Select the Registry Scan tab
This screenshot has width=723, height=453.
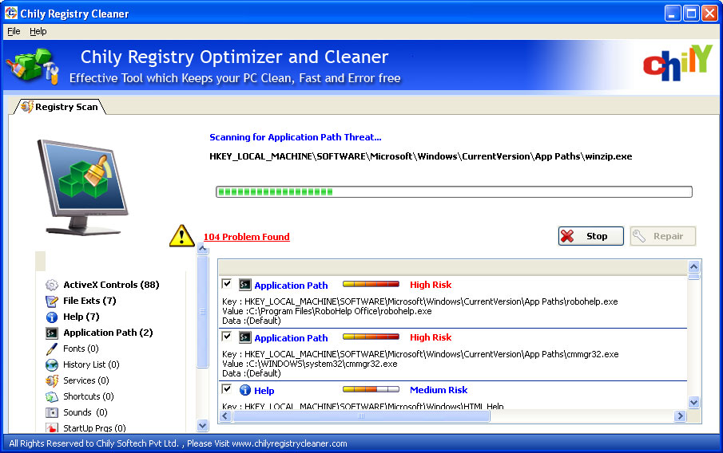coord(60,107)
